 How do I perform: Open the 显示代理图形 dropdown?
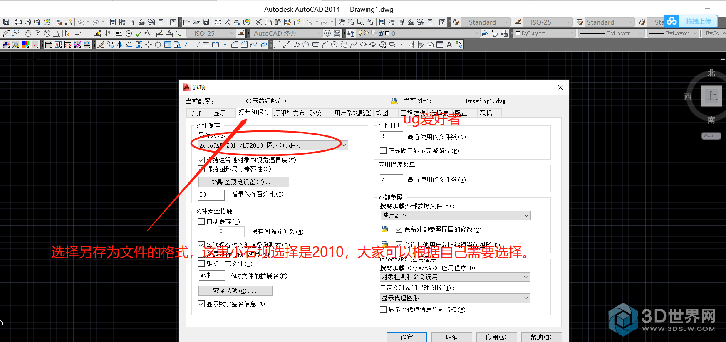tap(455, 298)
